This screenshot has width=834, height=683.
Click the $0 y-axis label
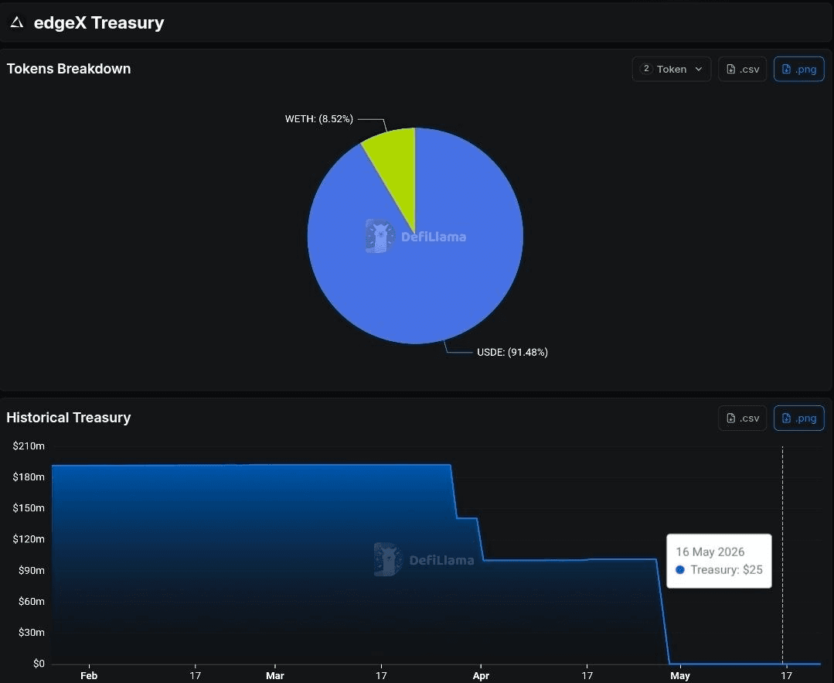coord(39,664)
